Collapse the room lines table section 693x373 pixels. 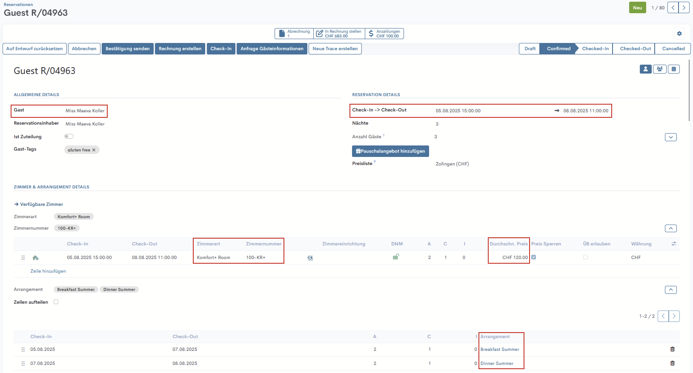click(670, 228)
